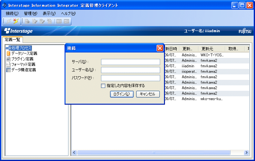Click the データソース定義 cylinder icon
Viewport: 255px width, 161px height.
(x=8, y=53)
